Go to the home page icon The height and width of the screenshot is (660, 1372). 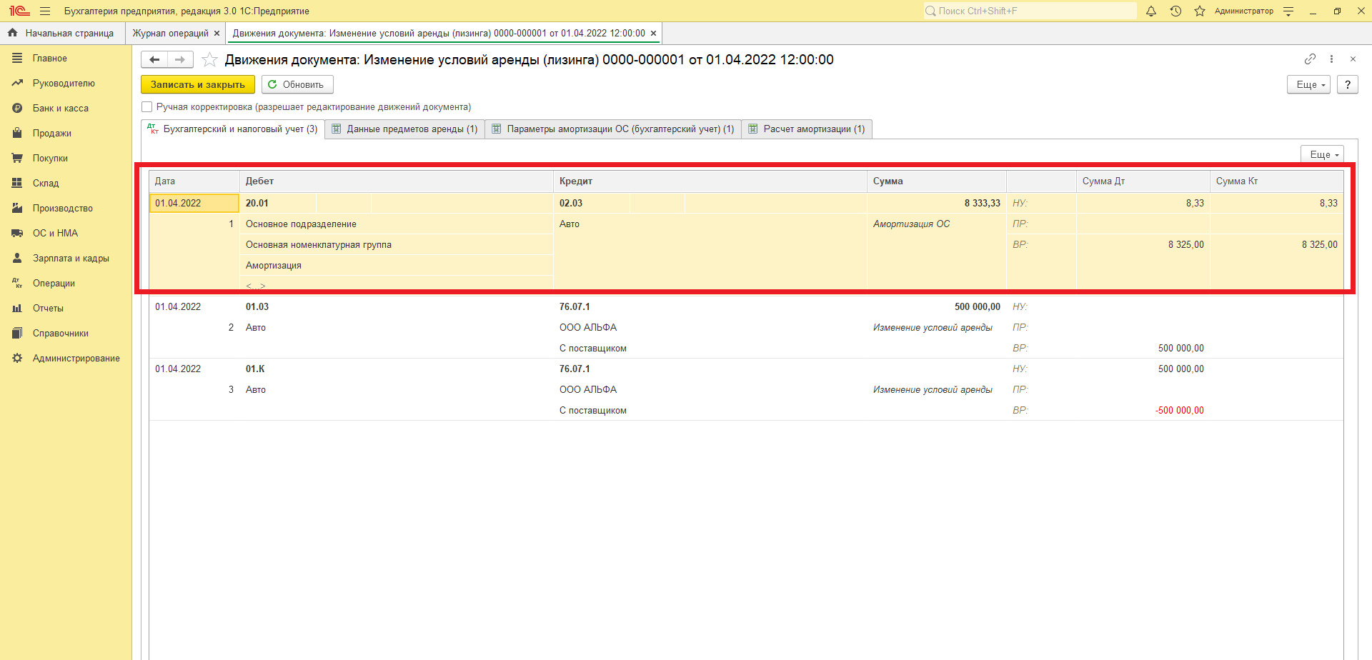pyautogui.click(x=12, y=33)
